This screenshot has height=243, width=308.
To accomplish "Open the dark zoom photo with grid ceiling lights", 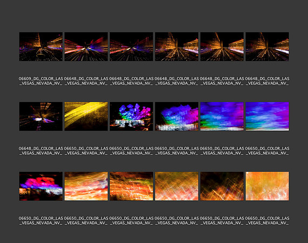I will coord(41,117).
